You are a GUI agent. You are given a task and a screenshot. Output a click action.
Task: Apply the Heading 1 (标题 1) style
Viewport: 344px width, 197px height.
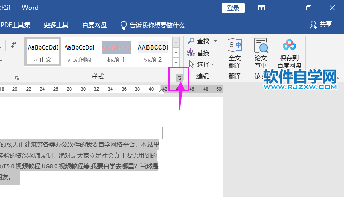116,52
